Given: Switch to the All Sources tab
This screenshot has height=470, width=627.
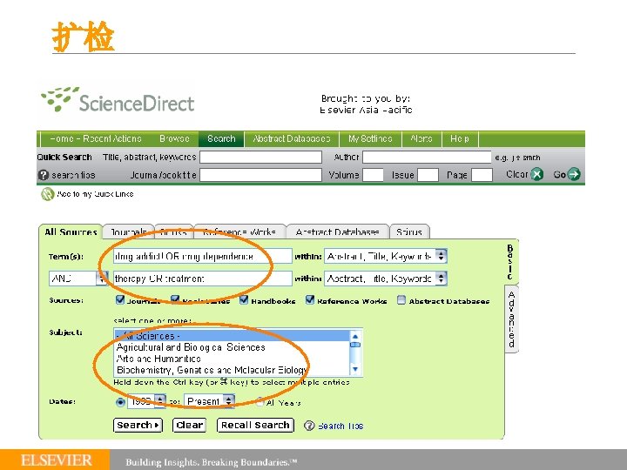Looking at the screenshot, I should [x=71, y=232].
